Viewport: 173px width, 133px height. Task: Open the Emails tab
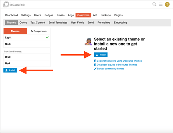pyautogui.click(x=61, y=15)
